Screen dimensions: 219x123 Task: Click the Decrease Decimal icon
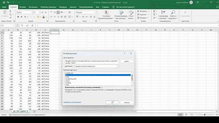tap(94, 17)
